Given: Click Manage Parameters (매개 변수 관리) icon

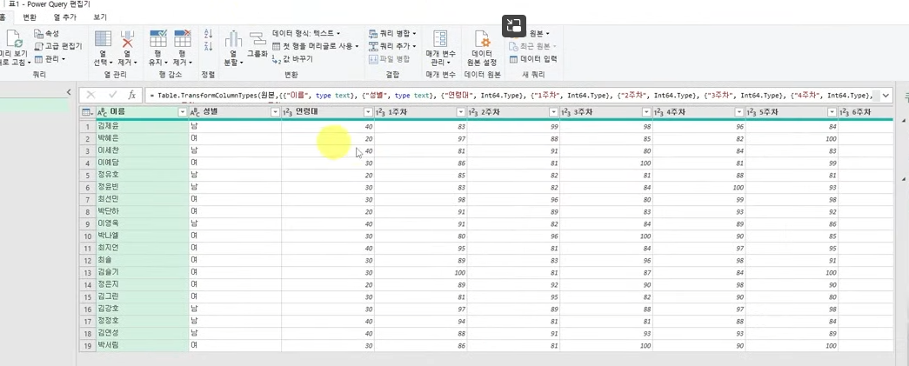Looking at the screenshot, I should [441, 39].
